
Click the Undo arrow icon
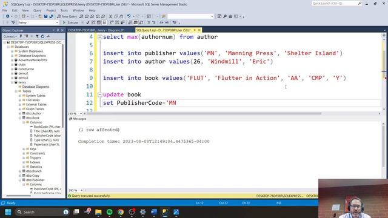pyautogui.click(x=129, y=16)
